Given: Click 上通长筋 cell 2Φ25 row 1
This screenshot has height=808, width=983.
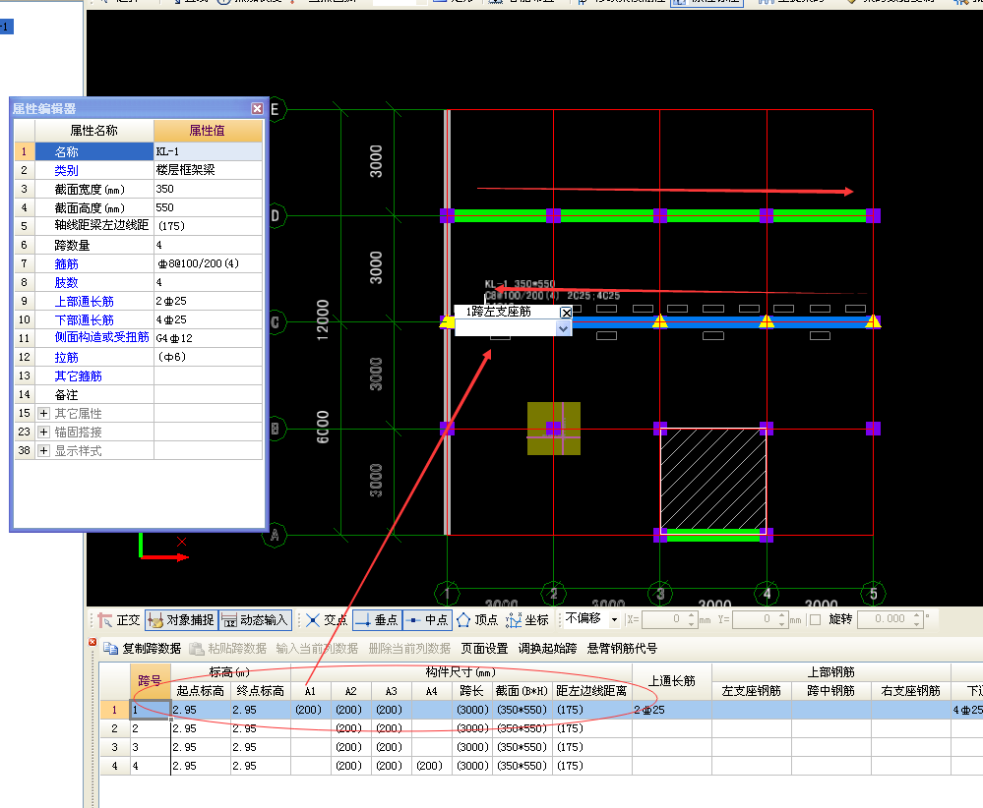Looking at the screenshot, I should click(x=671, y=710).
